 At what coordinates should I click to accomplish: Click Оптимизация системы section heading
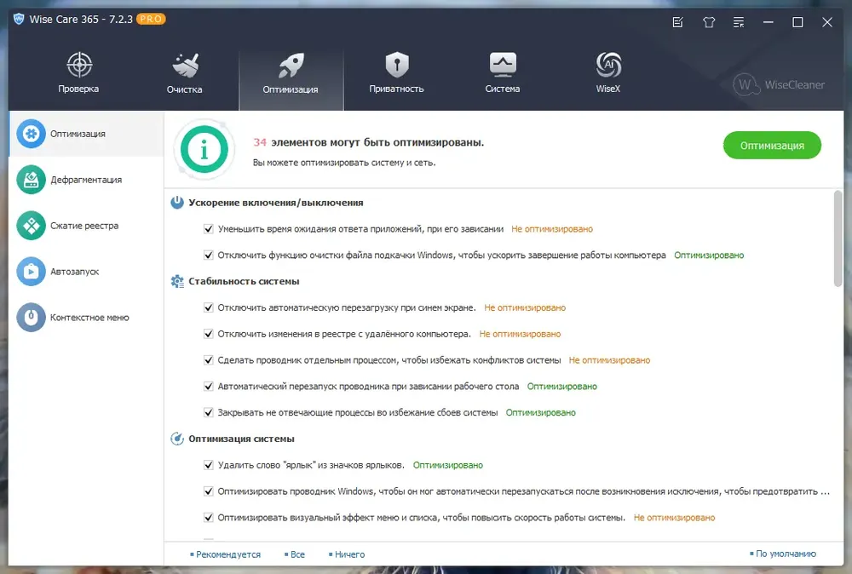coord(242,439)
